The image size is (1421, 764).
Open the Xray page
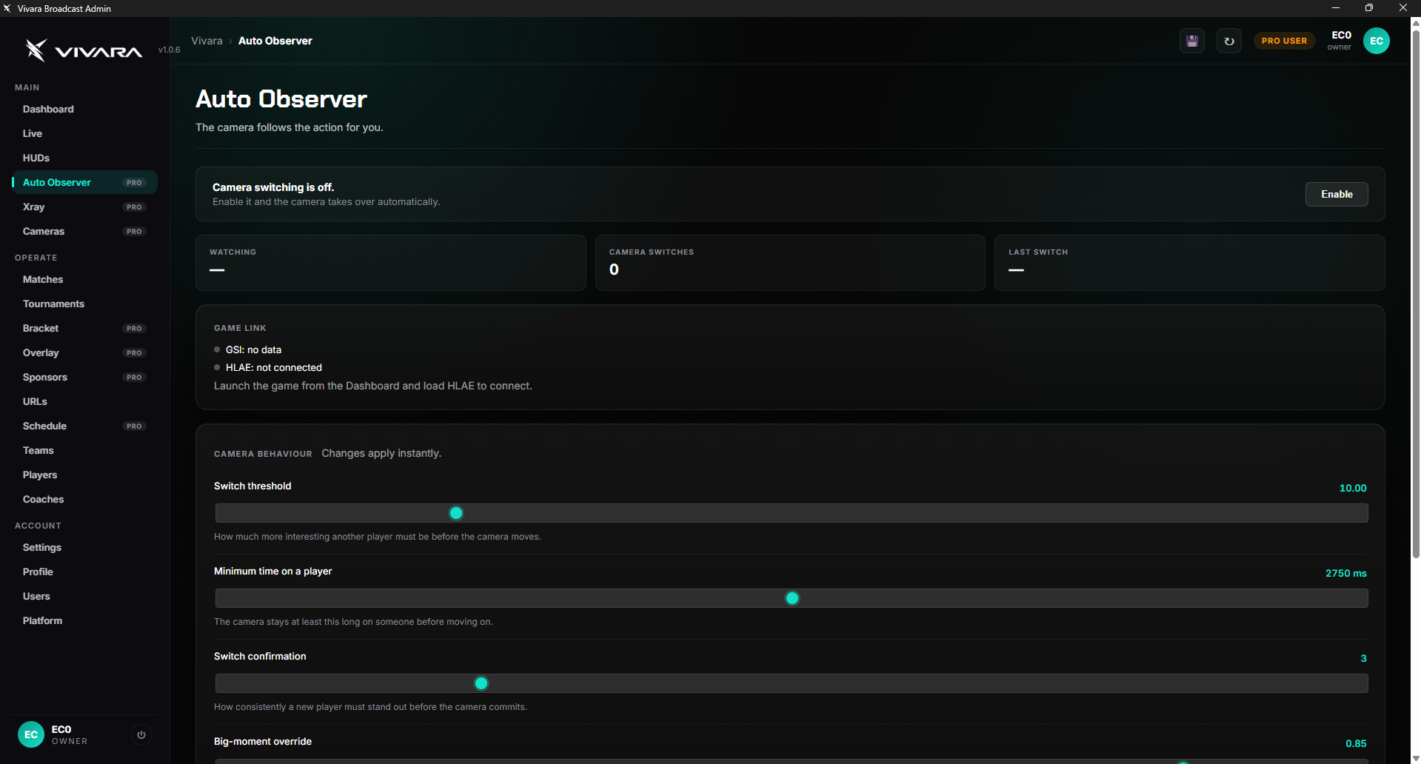85,207
